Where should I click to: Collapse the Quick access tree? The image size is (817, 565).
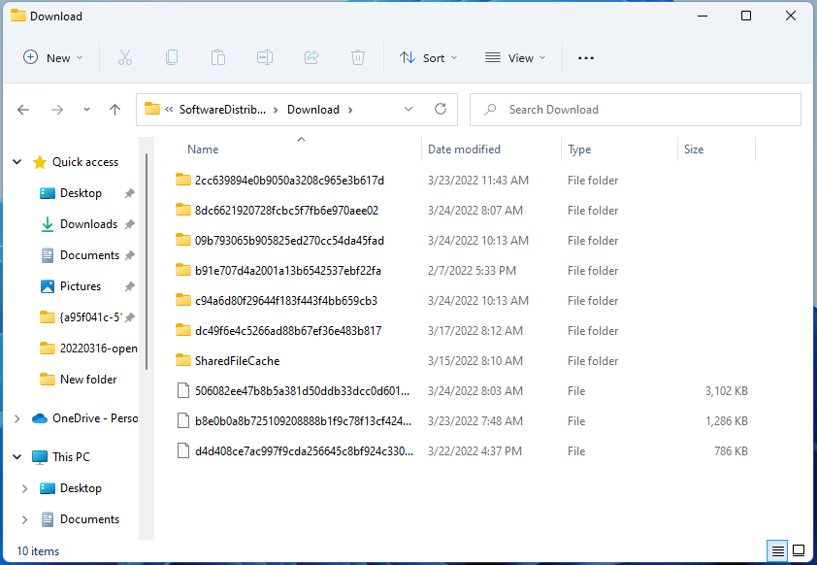coord(17,162)
